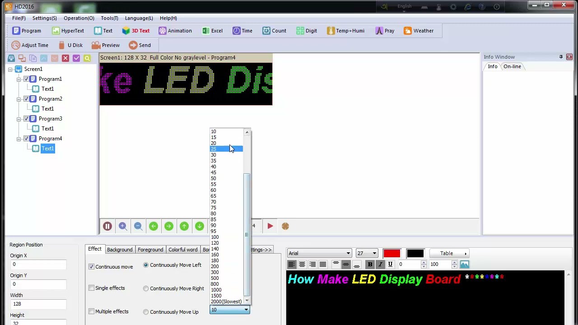This screenshot has width=578, height=325.
Task: Insert a Digit area
Action: point(307,31)
